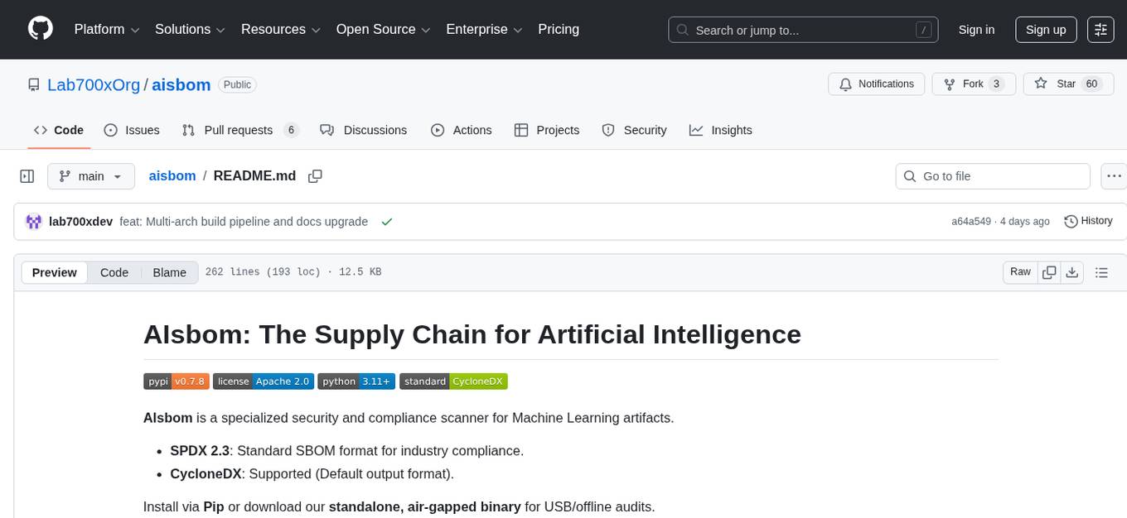Expand the Platform navigation menu
The height and width of the screenshot is (518, 1127).
tap(107, 30)
